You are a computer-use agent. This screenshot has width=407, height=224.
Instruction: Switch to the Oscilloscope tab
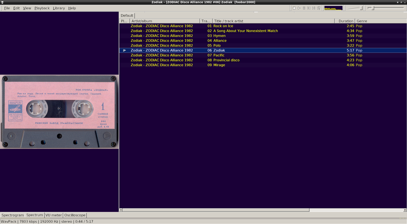point(75,215)
